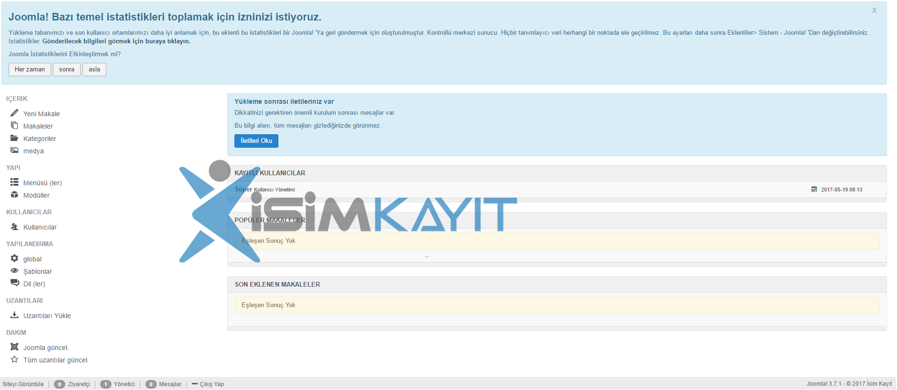Click the cube icon beside Modüller
Screen dimensions: 897x390
[x=14, y=195]
